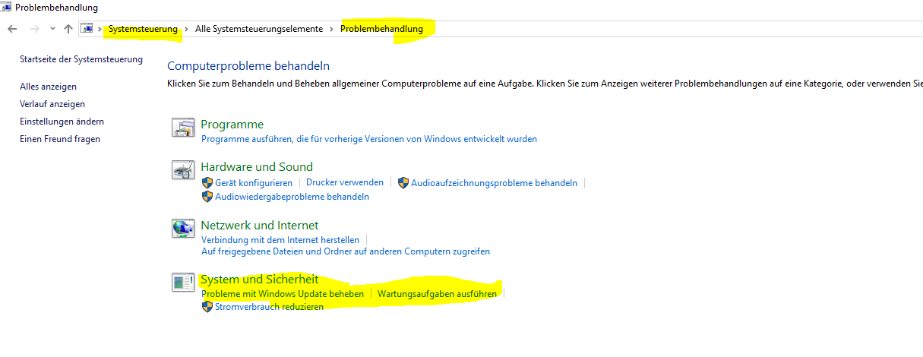Screen dimensions: 923x357
Task: Open Verlauf anzeigen in the sidebar
Action: (52, 104)
